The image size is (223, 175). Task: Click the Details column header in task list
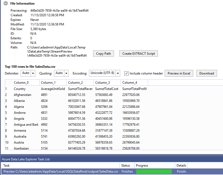point(181,166)
